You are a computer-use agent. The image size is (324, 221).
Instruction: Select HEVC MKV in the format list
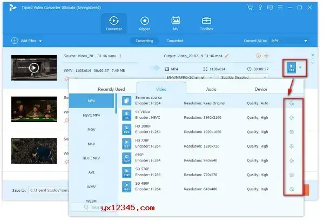pyautogui.click(x=91, y=158)
